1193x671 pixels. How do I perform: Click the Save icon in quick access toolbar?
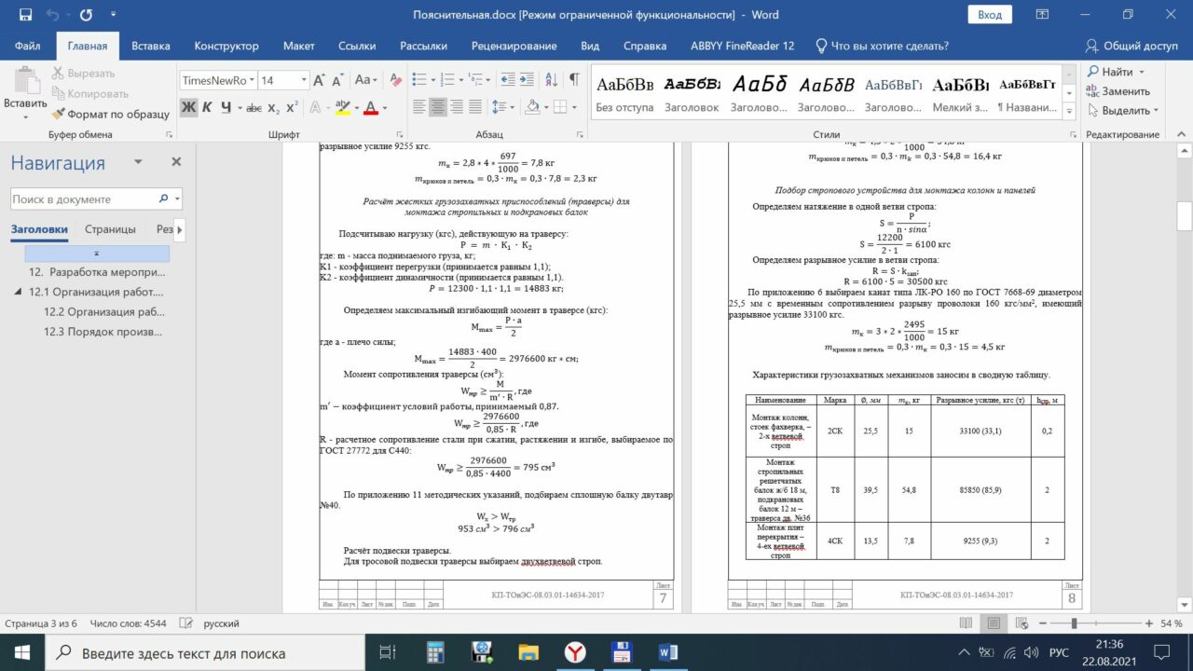[25, 15]
